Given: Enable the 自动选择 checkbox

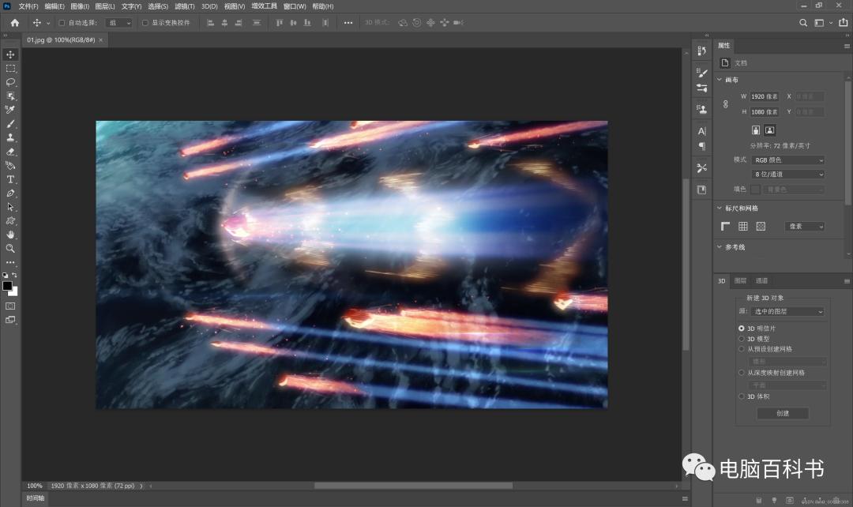Looking at the screenshot, I should (62, 23).
